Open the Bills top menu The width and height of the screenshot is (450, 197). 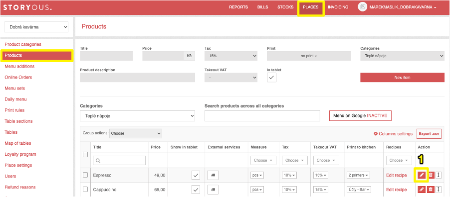[262, 7]
